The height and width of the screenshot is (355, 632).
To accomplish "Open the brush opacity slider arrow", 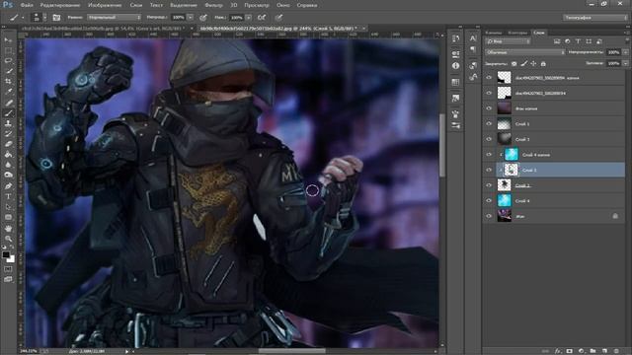I will coord(191,18).
